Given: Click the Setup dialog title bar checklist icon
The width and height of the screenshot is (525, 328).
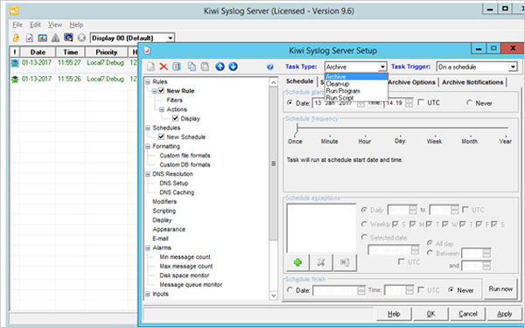Looking at the screenshot, I should 147,51.
